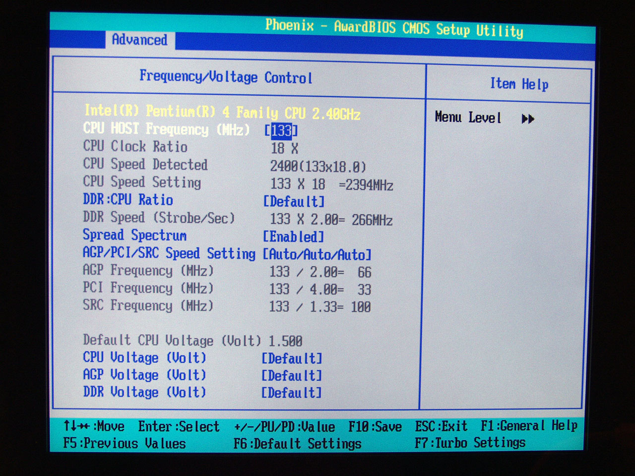635x476 pixels.
Task: Click the Phoenix - AwardBIOS CMOS Setup Utility title
Action: (x=394, y=28)
